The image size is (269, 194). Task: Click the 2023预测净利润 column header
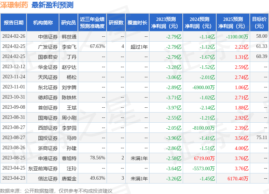click(166, 22)
